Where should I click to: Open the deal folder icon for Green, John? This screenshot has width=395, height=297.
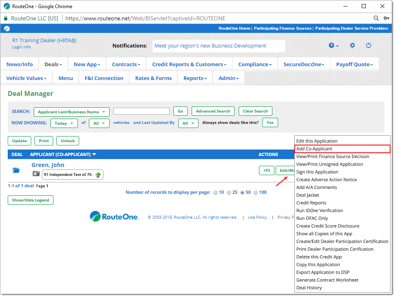(16, 170)
